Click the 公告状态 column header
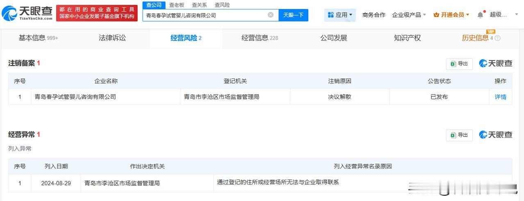The width and height of the screenshot is (524, 201). (x=439, y=81)
